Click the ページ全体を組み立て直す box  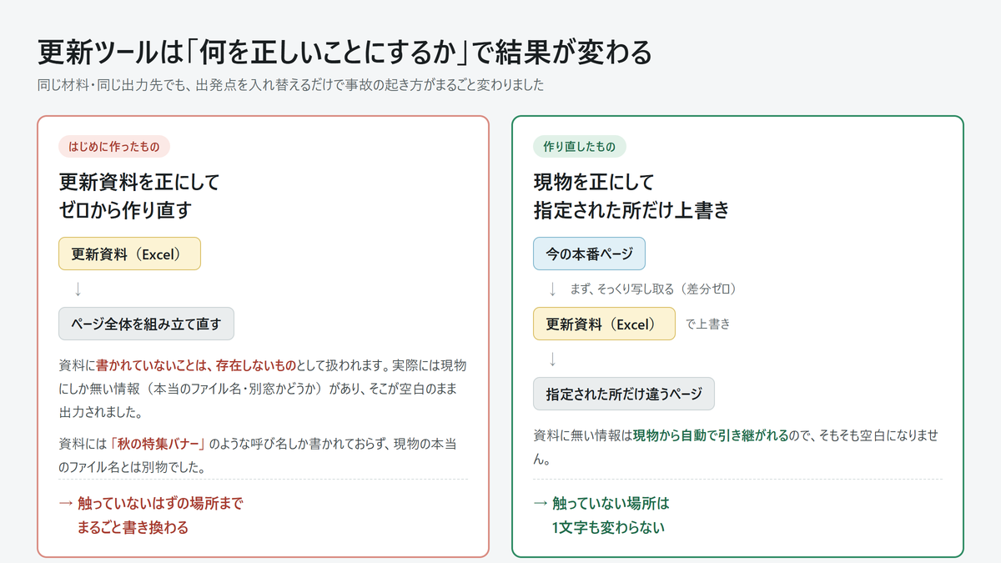146,324
